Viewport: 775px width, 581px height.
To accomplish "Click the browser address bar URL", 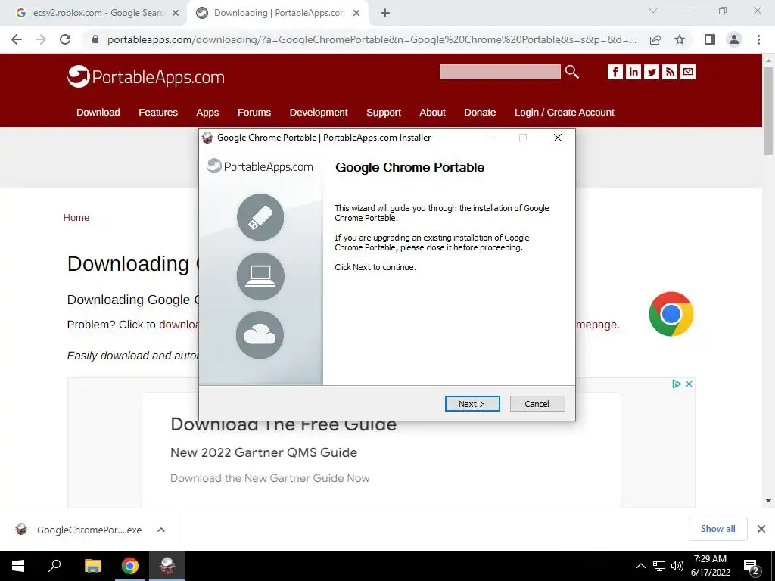I will point(372,39).
